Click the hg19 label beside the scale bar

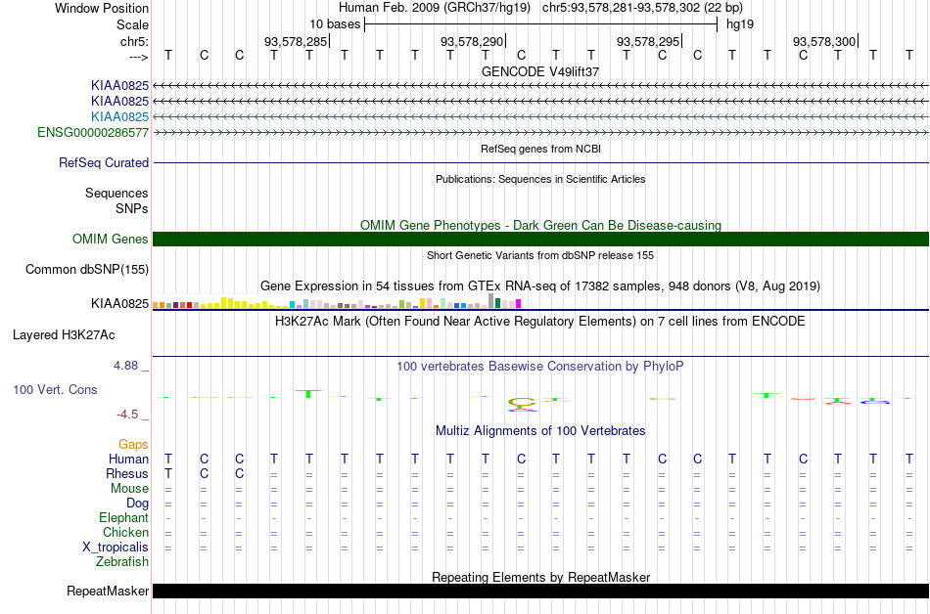click(740, 24)
